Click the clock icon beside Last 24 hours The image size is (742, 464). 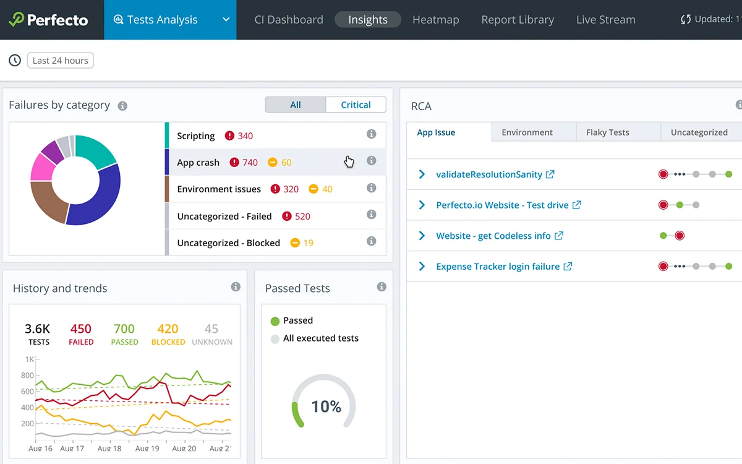pyautogui.click(x=14, y=61)
